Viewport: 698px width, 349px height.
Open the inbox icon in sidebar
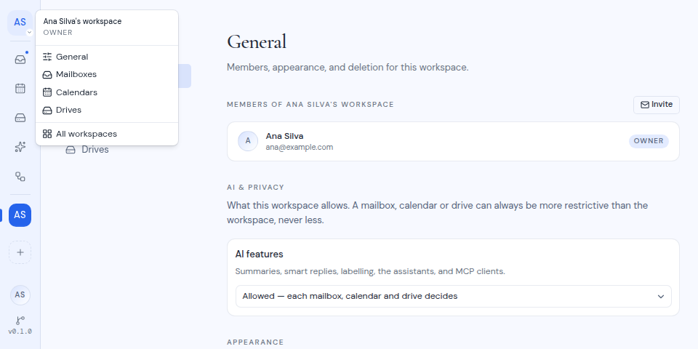[x=20, y=59]
